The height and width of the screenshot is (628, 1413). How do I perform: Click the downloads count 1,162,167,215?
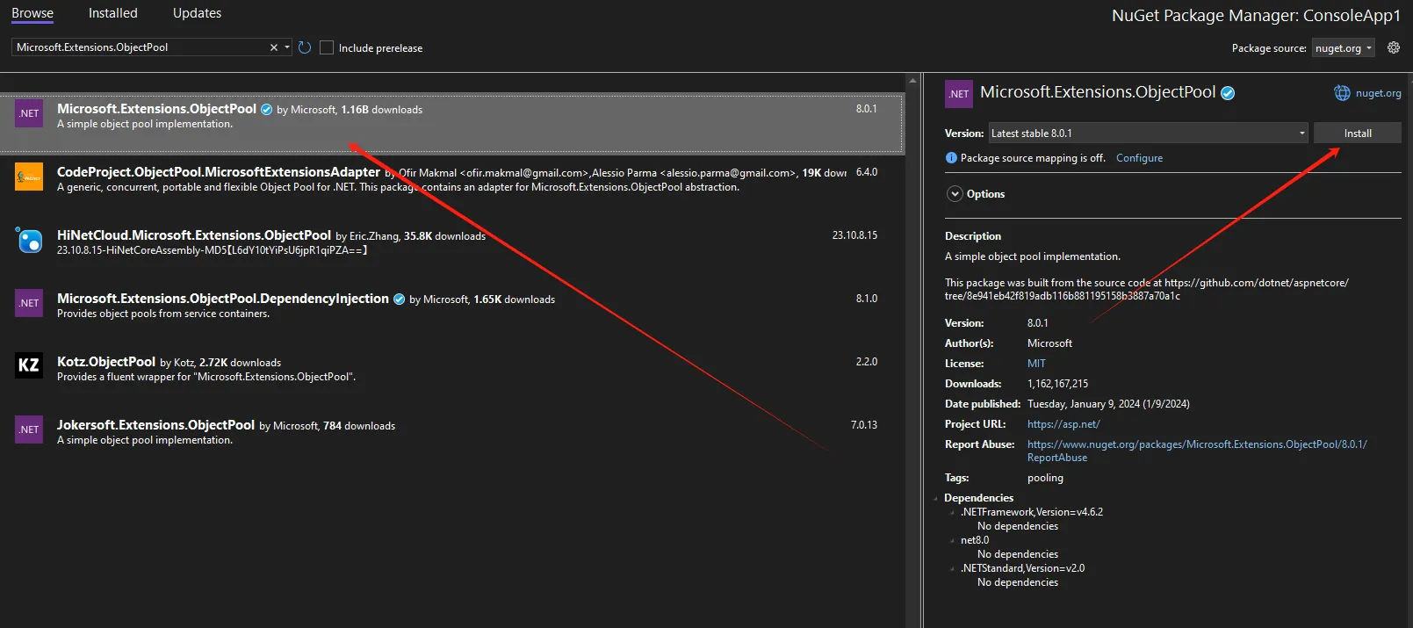pos(1057,384)
